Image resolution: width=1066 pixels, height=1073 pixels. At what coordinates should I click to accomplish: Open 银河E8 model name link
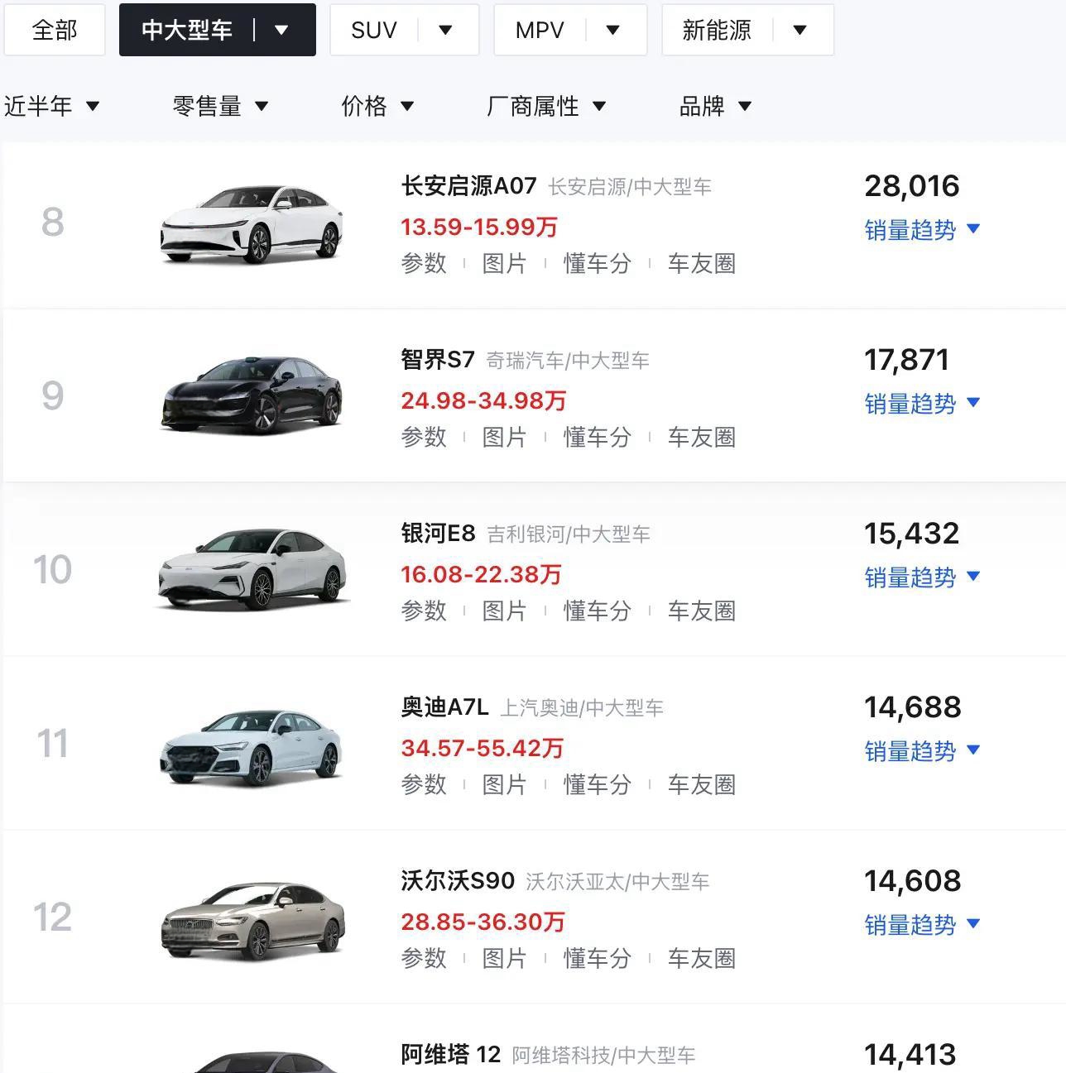pos(438,534)
